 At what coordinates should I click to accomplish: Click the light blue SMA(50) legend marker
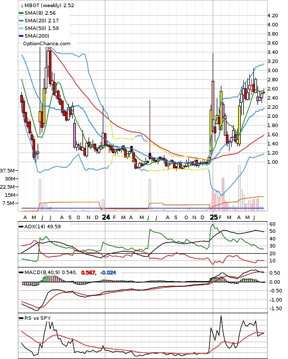(x=21, y=28)
